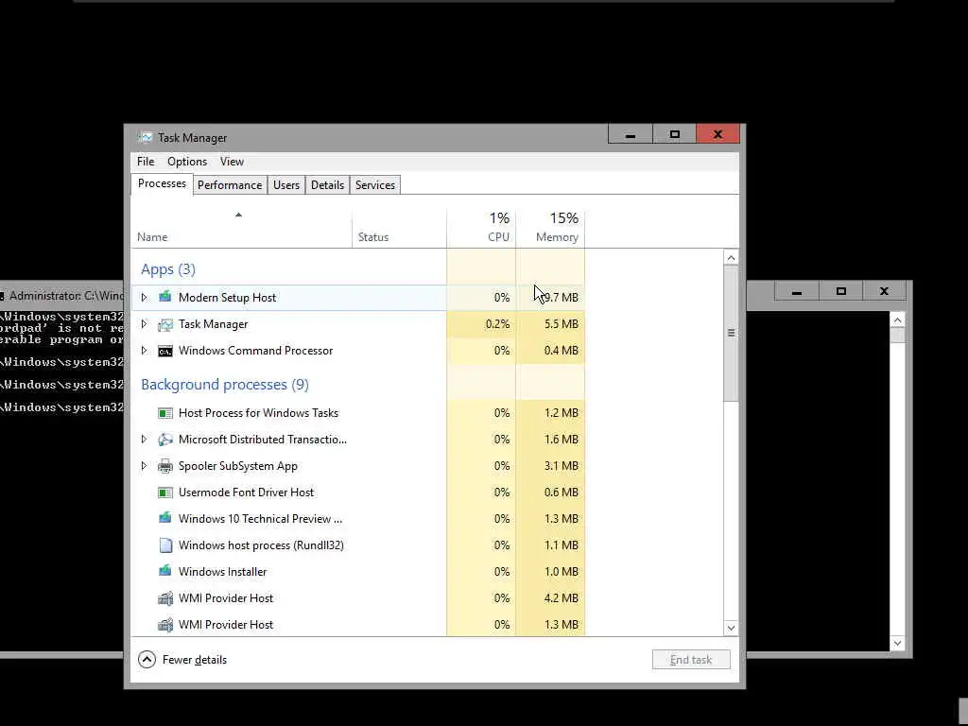Click the process list scrollbar thumb
Image resolution: width=968 pixels, height=726 pixels.
click(731, 334)
